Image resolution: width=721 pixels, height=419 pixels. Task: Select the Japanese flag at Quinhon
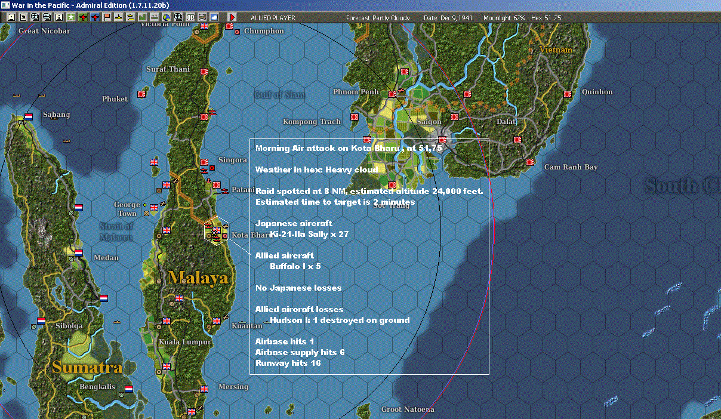click(568, 94)
